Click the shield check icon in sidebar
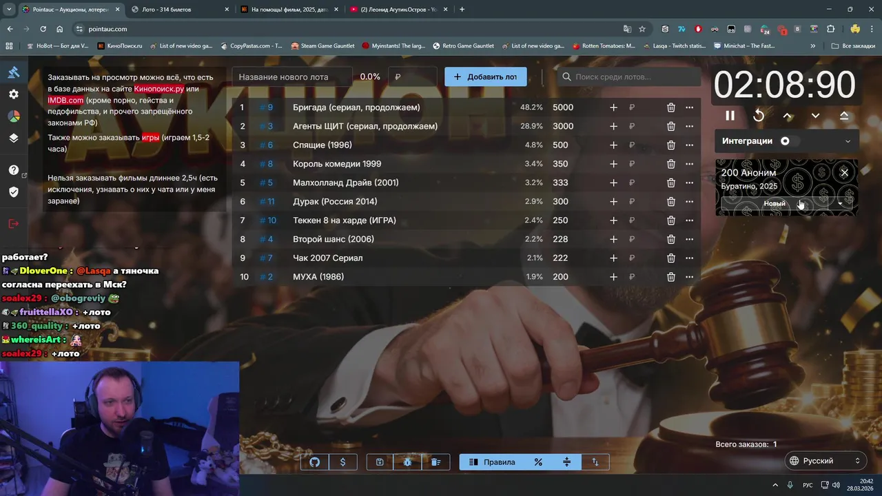 click(x=14, y=192)
